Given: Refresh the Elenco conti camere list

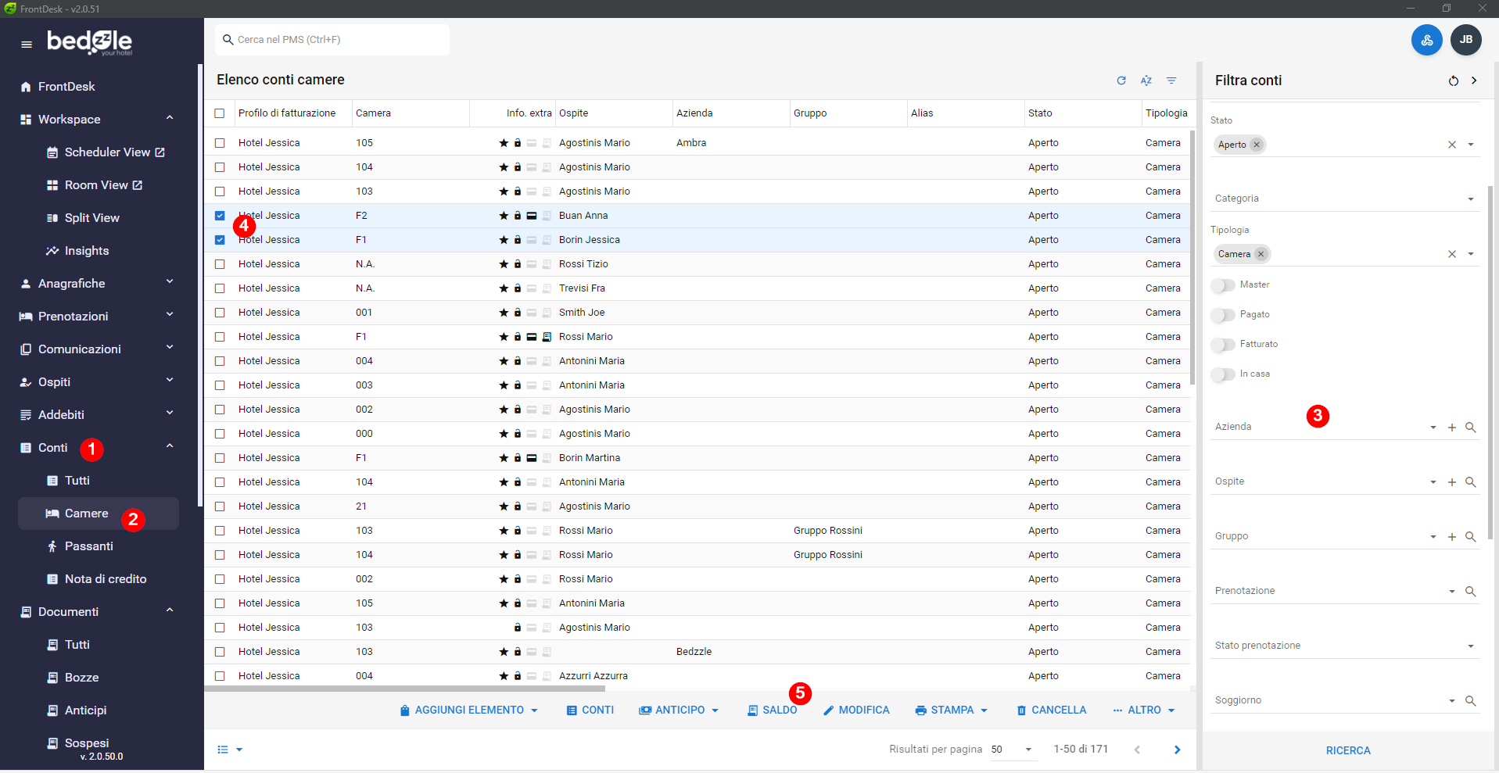Looking at the screenshot, I should click(x=1121, y=81).
